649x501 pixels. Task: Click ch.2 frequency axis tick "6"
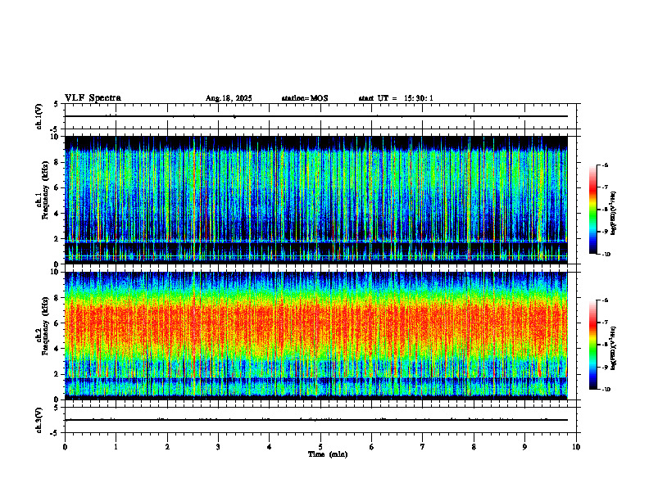point(57,323)
